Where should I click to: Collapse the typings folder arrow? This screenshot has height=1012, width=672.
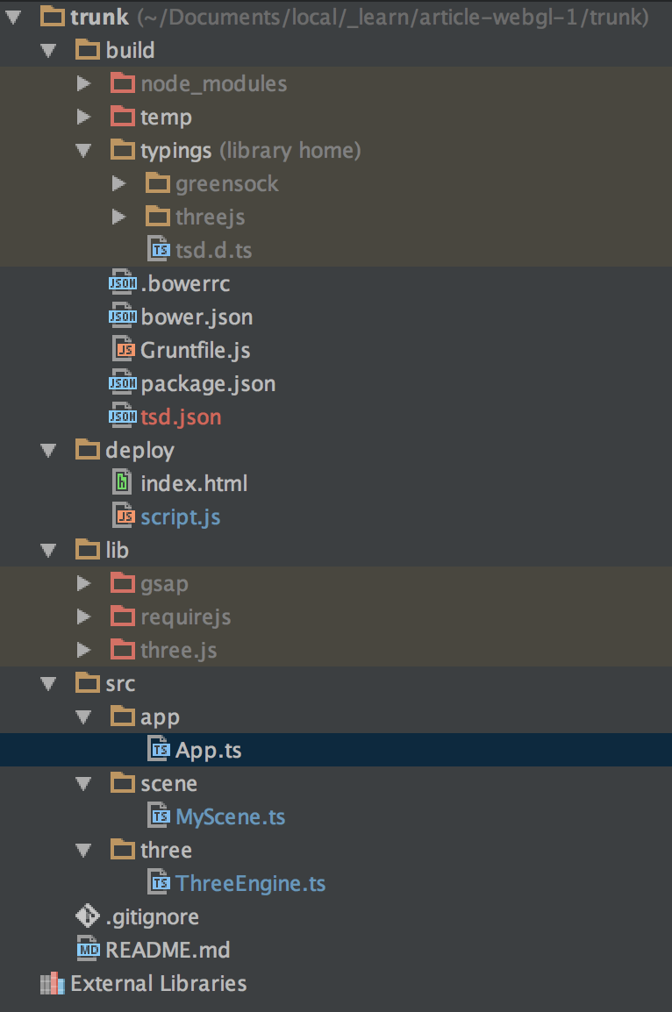click(84, 150)
